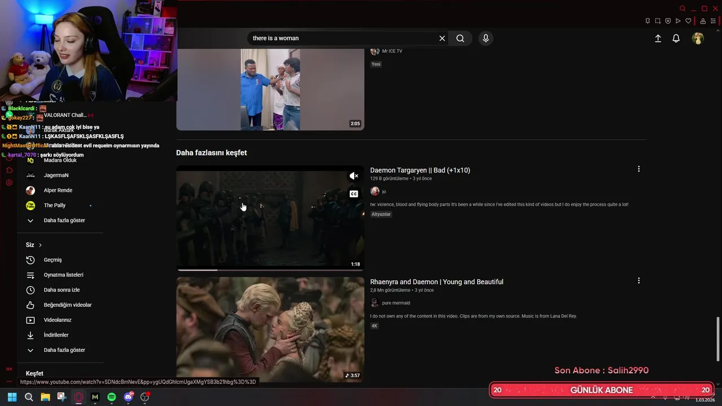
Task: Open 'Daha sonra izle' watch later
Action: click(x=62, y=290)
